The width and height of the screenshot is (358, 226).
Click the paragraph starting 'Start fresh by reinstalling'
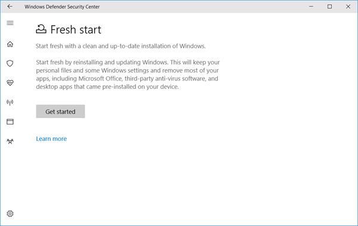pos(128,75)
